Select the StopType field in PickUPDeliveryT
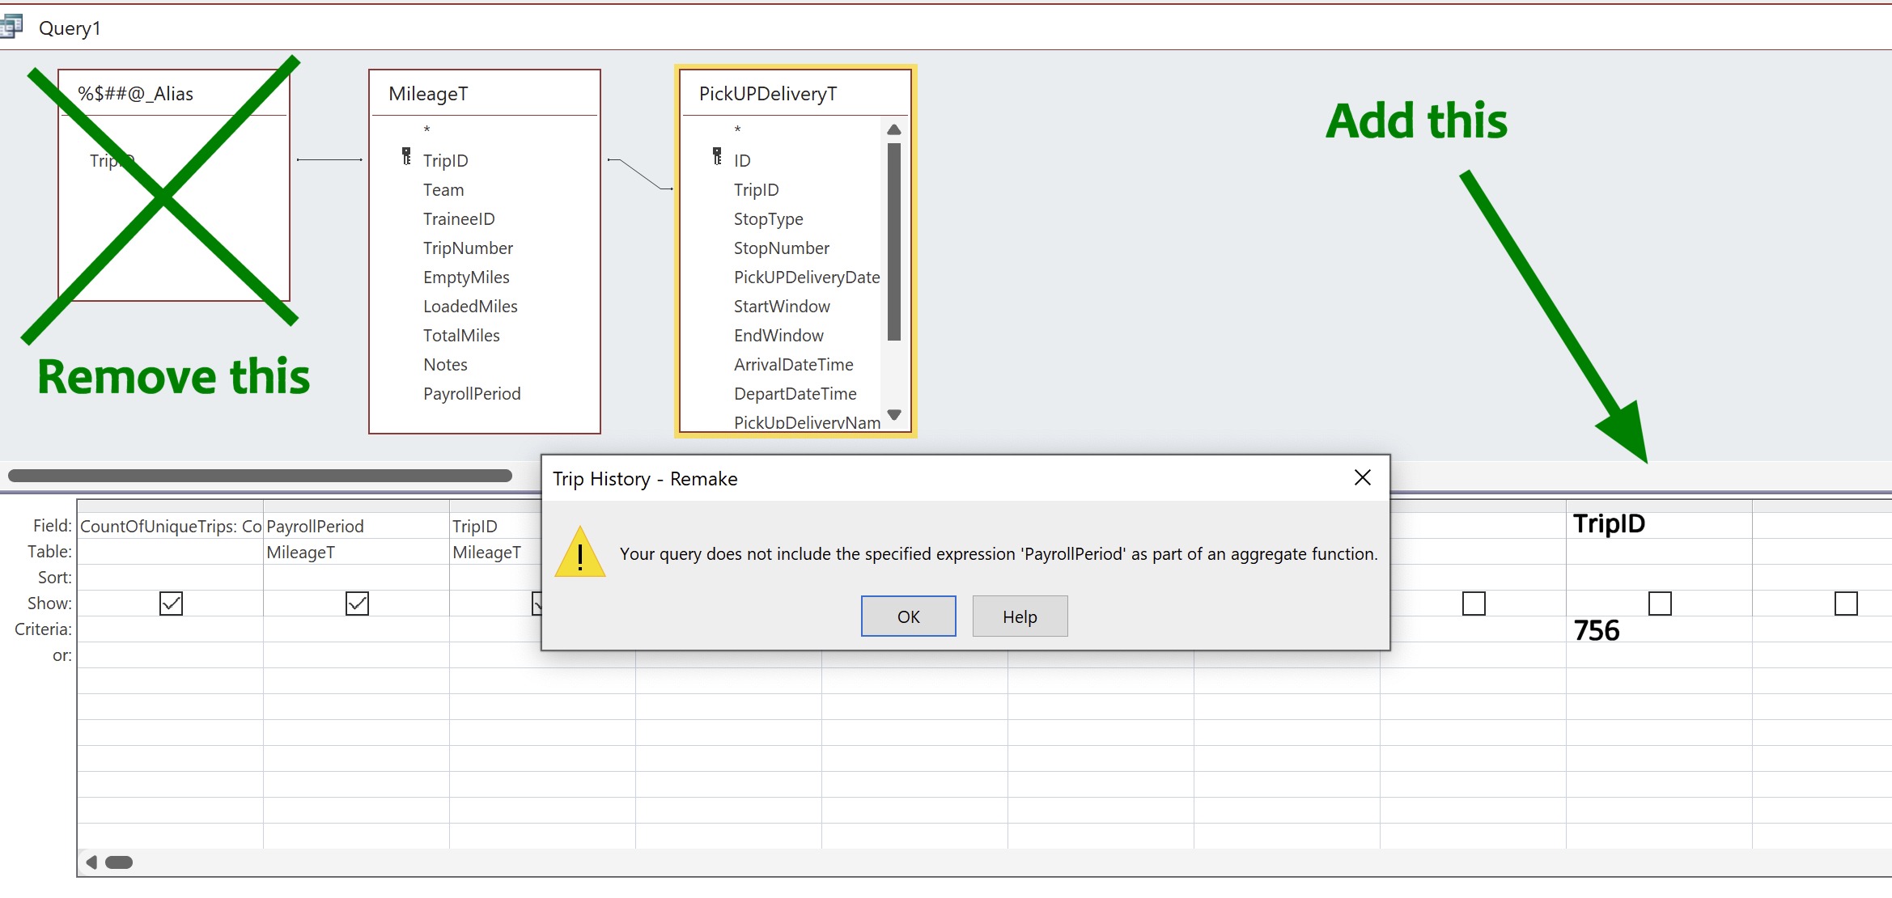The image size is (1892, 898). coord(768,219)
